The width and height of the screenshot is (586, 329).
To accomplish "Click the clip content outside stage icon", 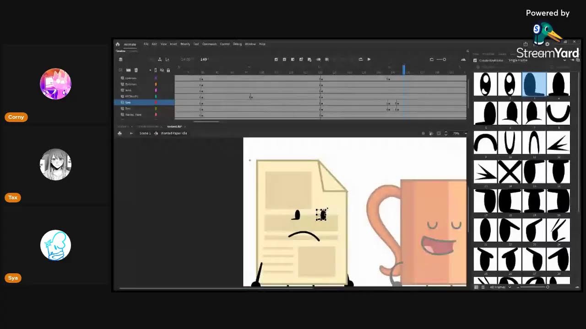I will click(439, 133).
